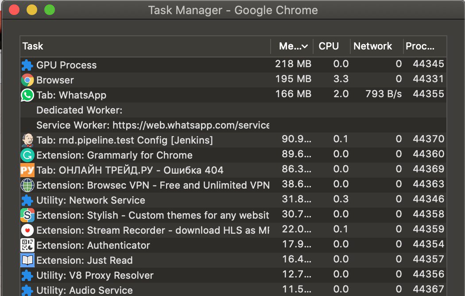Click the Jenkins butler icon

(x=27, y=140)
